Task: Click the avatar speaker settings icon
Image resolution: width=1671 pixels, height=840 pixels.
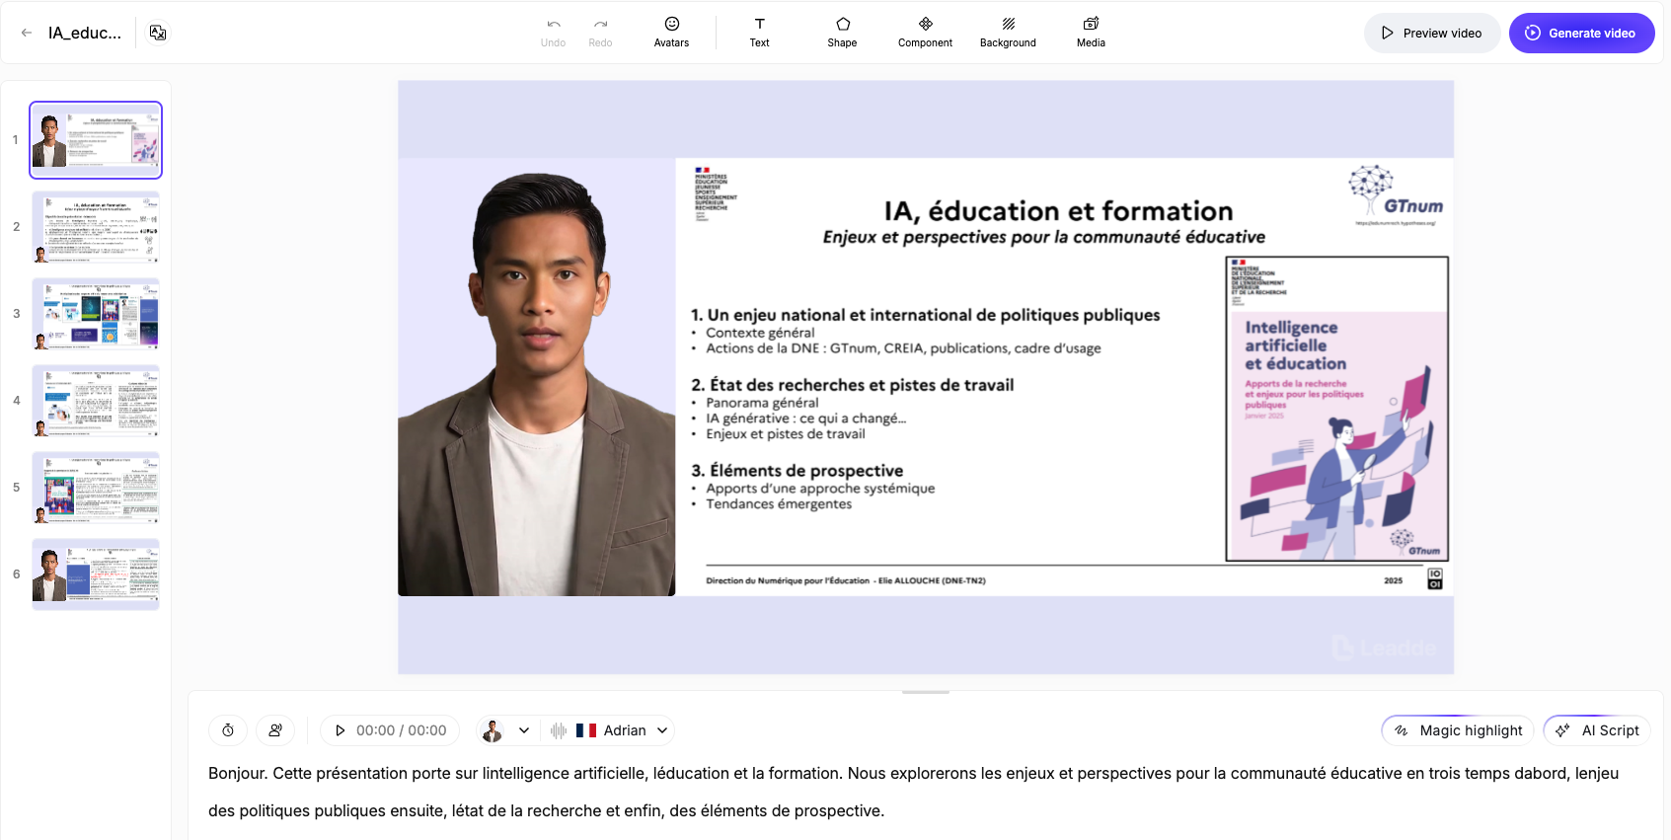Action: [275, 730]
